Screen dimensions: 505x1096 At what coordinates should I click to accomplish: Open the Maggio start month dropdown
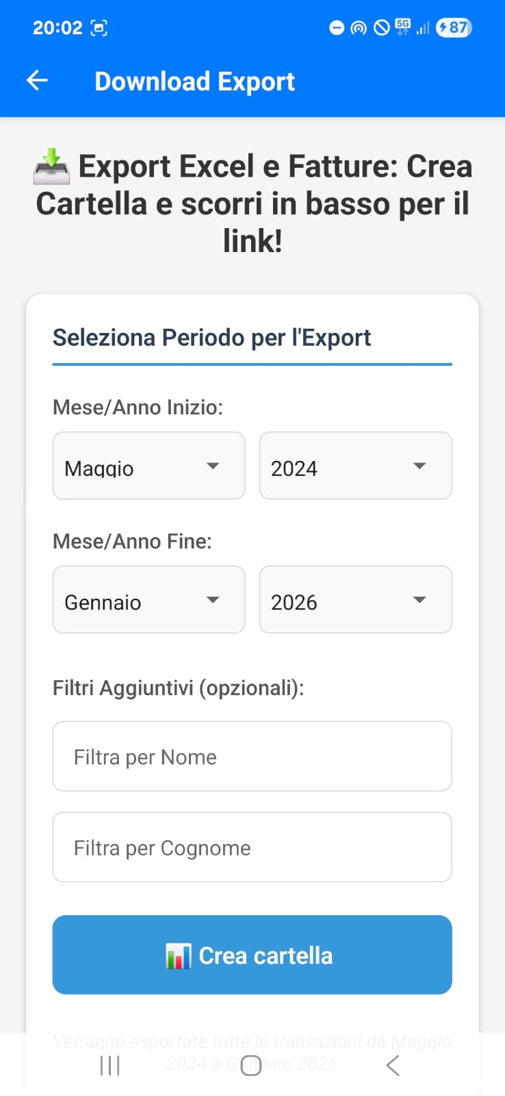[x=148, y=466]
